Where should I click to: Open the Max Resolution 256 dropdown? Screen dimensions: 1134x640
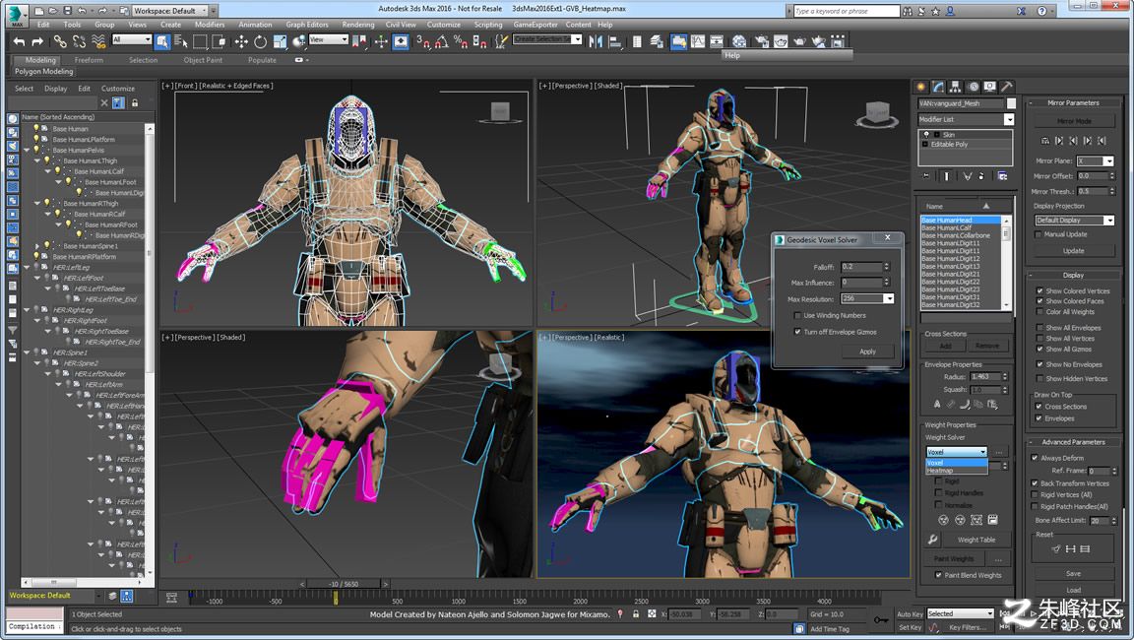[x=867, y=298]
